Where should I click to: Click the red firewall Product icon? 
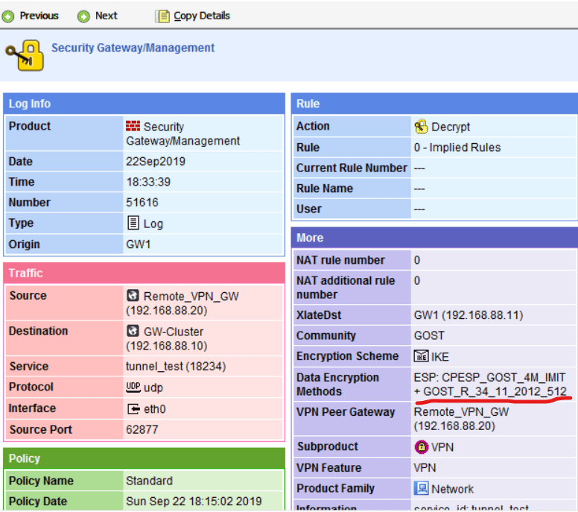[133, 126]
